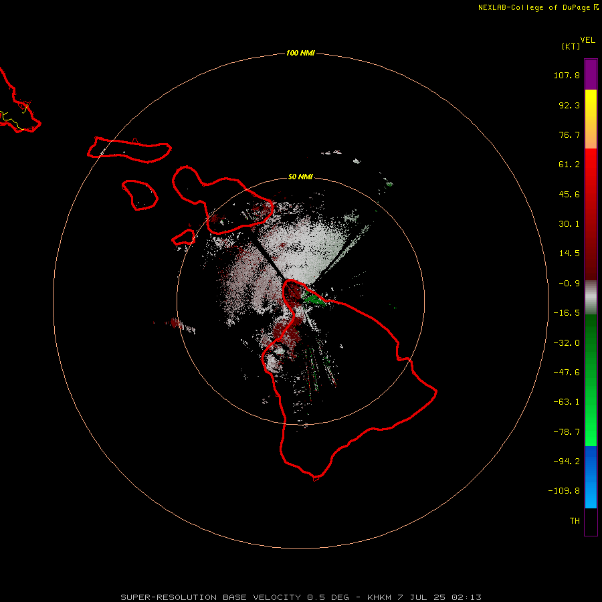Click the 107.8 velocity scale value

[x=567, y=75]
